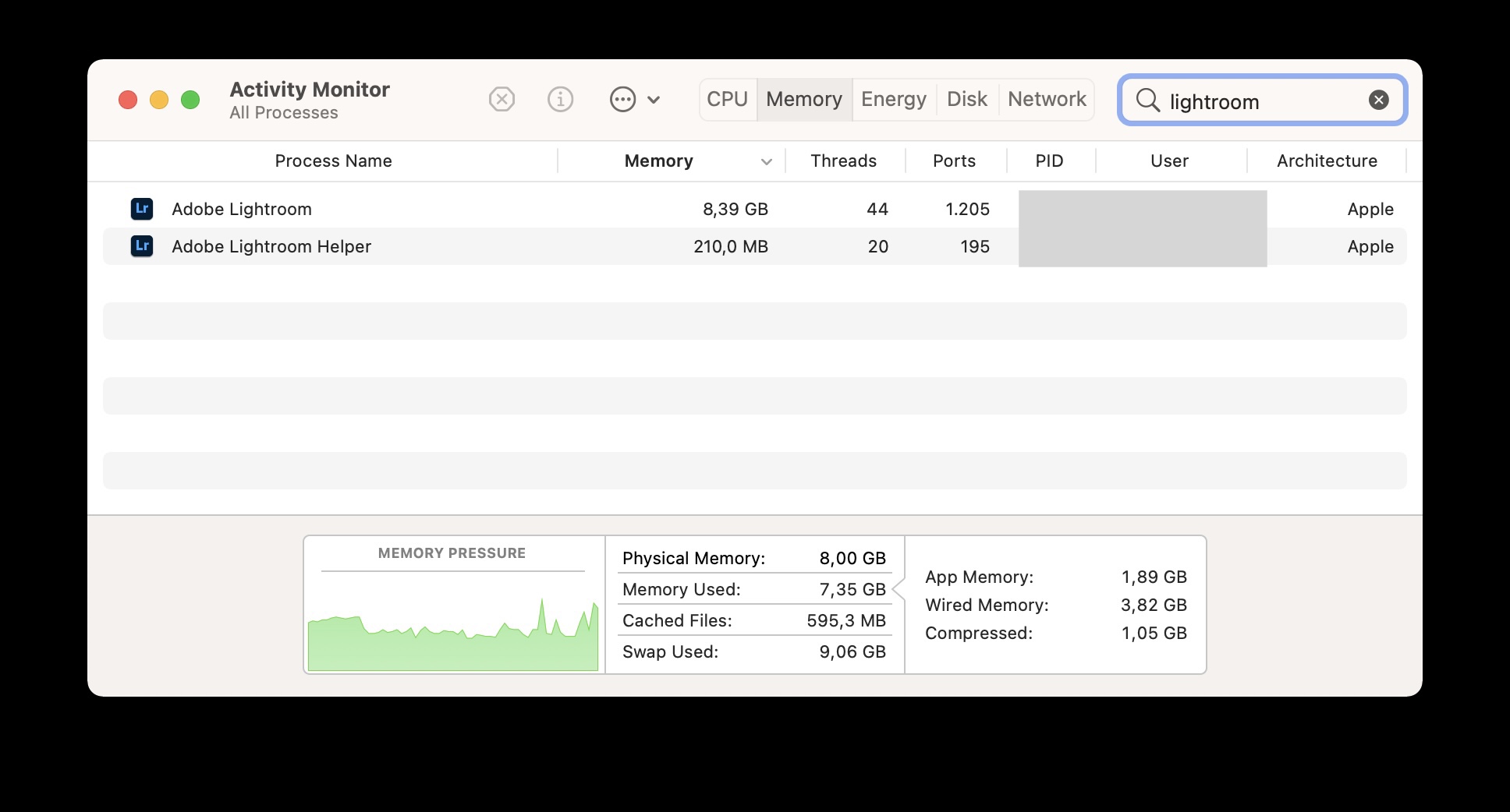
Task: Click the ellipsis More actions icon
Action: coord(622,100)
